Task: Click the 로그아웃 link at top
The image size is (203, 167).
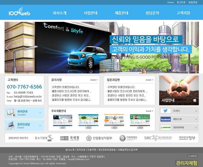Action: (x=181, y=2)
